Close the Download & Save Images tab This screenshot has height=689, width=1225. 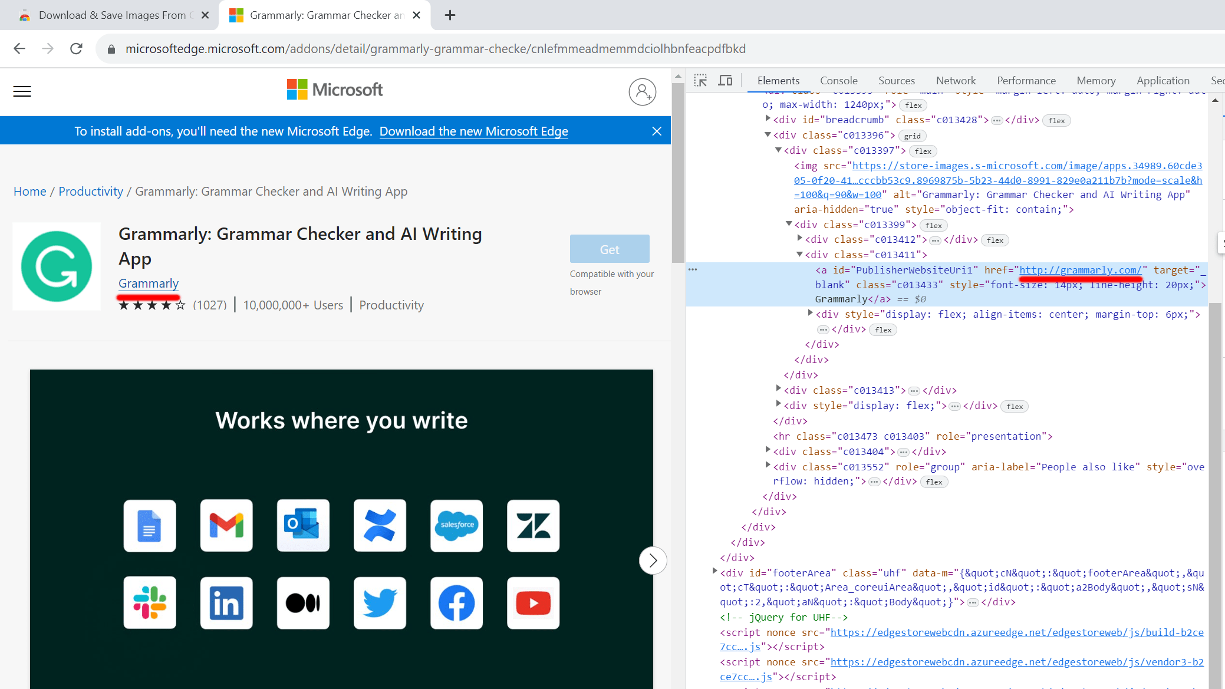205,15
